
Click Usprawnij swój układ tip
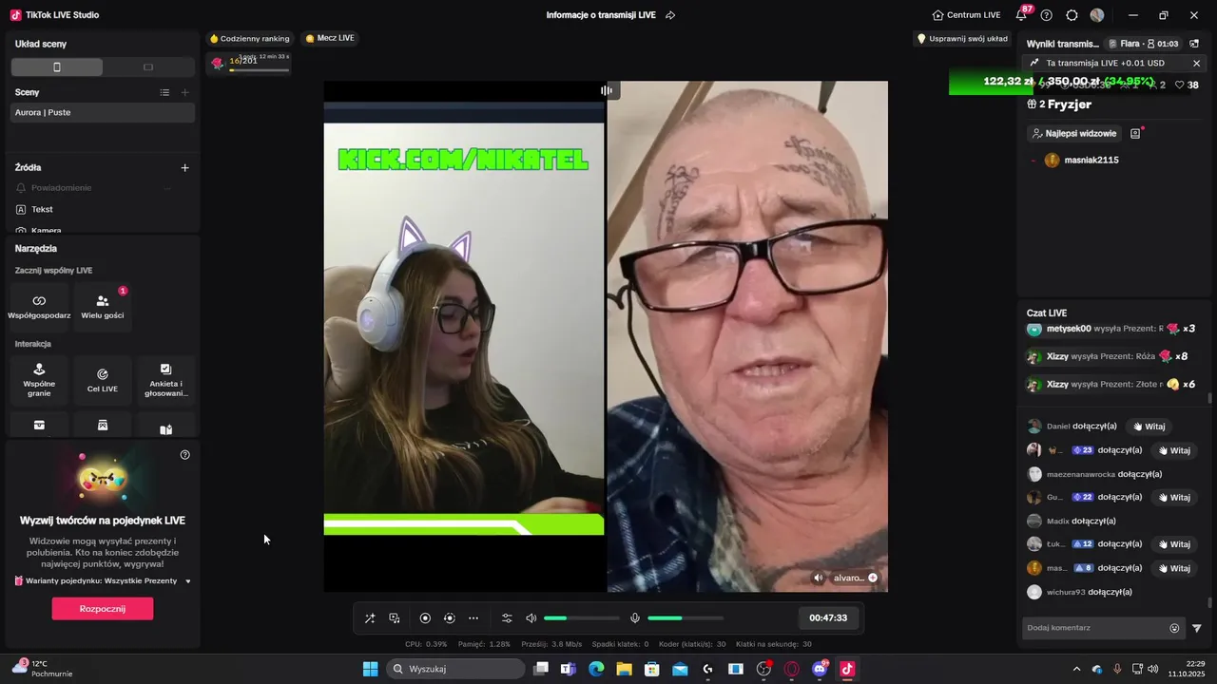point(962,39)
